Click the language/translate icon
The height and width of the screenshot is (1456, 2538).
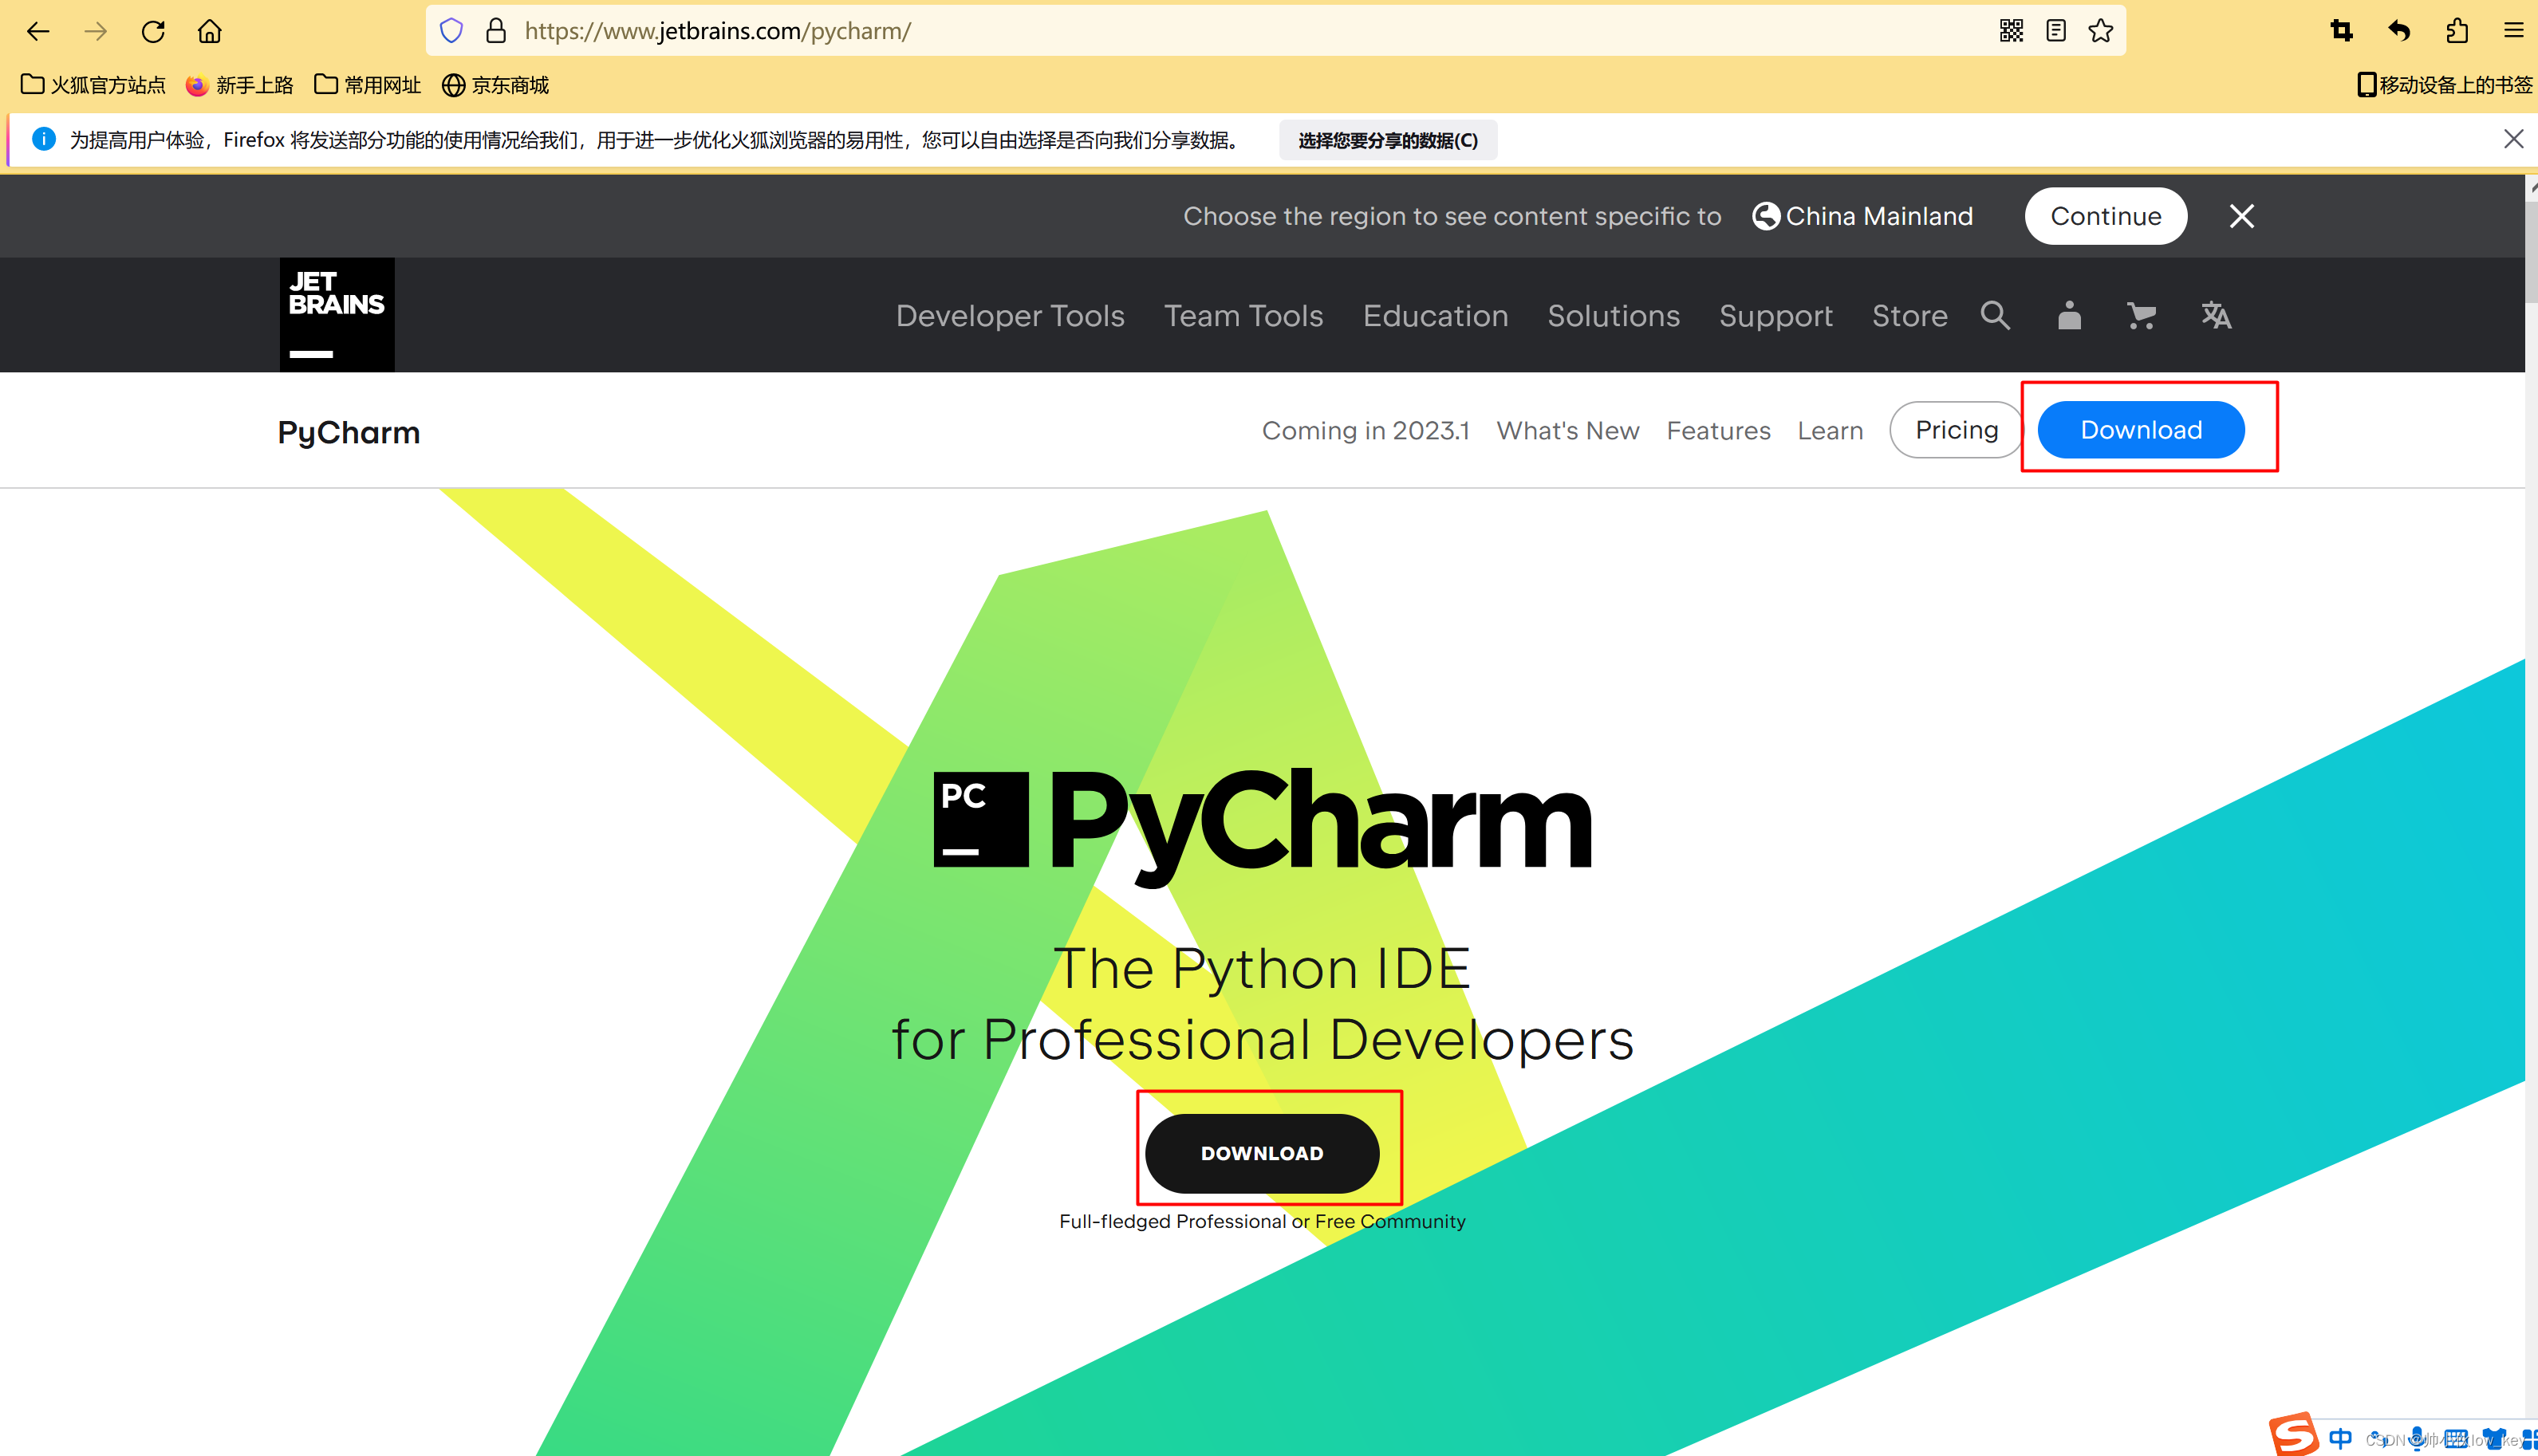[x=2216, y=315]
